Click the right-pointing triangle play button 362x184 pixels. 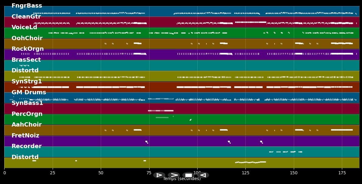click(159, 175)
